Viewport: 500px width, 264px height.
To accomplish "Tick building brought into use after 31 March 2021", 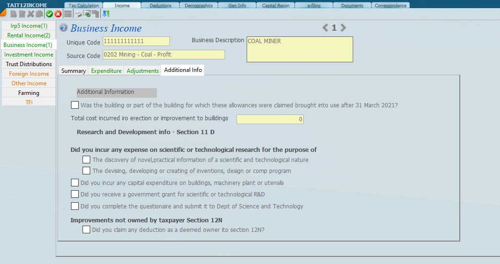I will coord(75,105).
